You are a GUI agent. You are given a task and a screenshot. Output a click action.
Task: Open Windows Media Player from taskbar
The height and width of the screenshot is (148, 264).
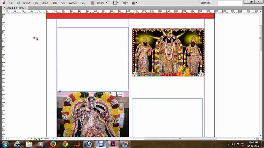[x=41, y=144]
